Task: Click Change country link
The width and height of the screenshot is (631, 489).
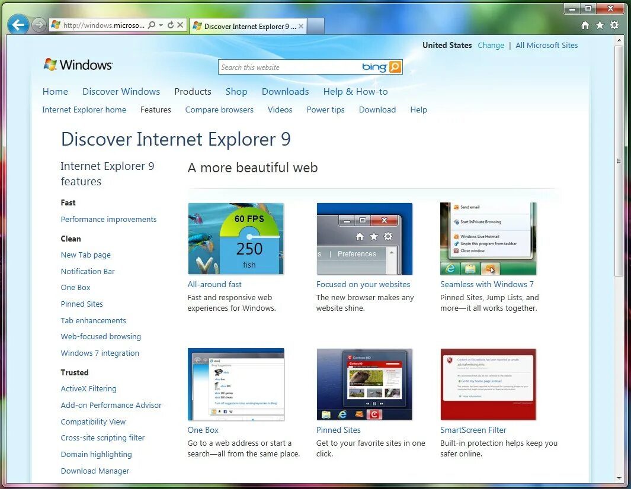Action: click(491, 46)
